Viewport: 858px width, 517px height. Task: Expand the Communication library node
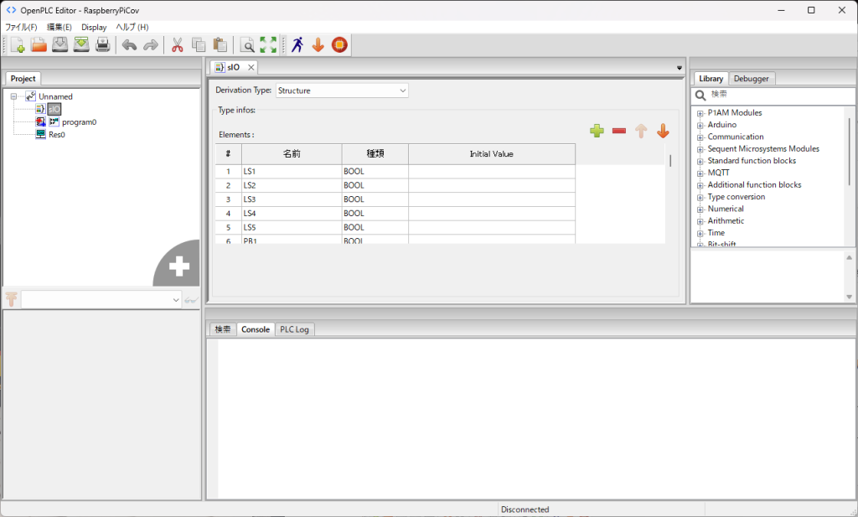pyautogui.click(x=700, y=137)
